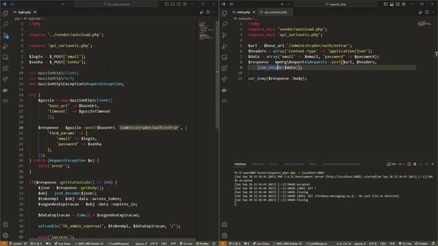
Task: Open Live Share view in right activity bar
Action: (224, 79)
